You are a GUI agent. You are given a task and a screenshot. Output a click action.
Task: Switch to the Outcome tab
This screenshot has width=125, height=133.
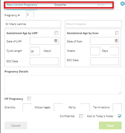coord(60,5)
